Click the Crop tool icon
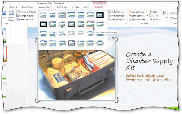This screenshot has width=182, height=114. 166,13
